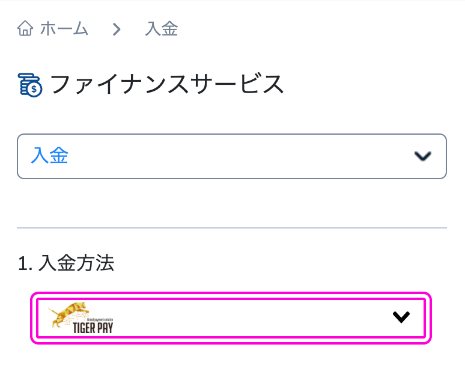The image size is (465, 368).
Task: Click blank middle of Tiger Pay selector
Action: 252,318
